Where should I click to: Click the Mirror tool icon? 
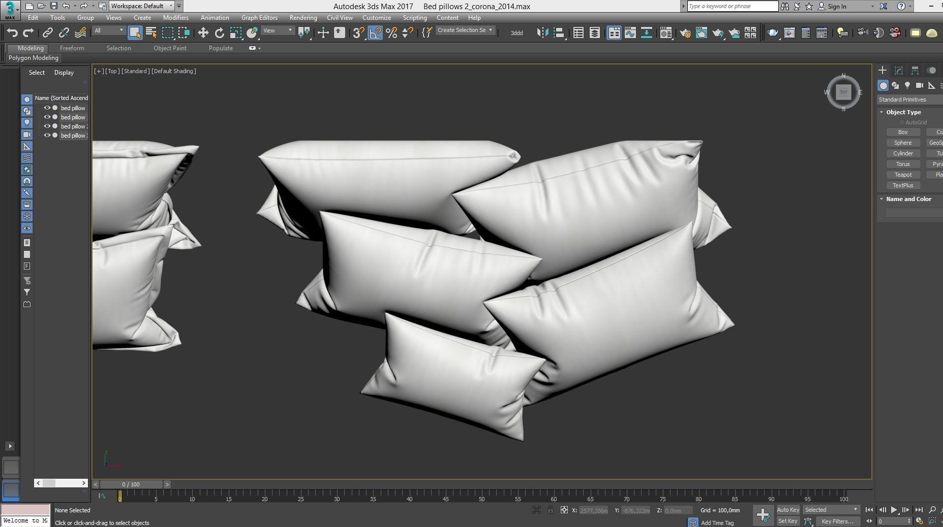[543, 33]
